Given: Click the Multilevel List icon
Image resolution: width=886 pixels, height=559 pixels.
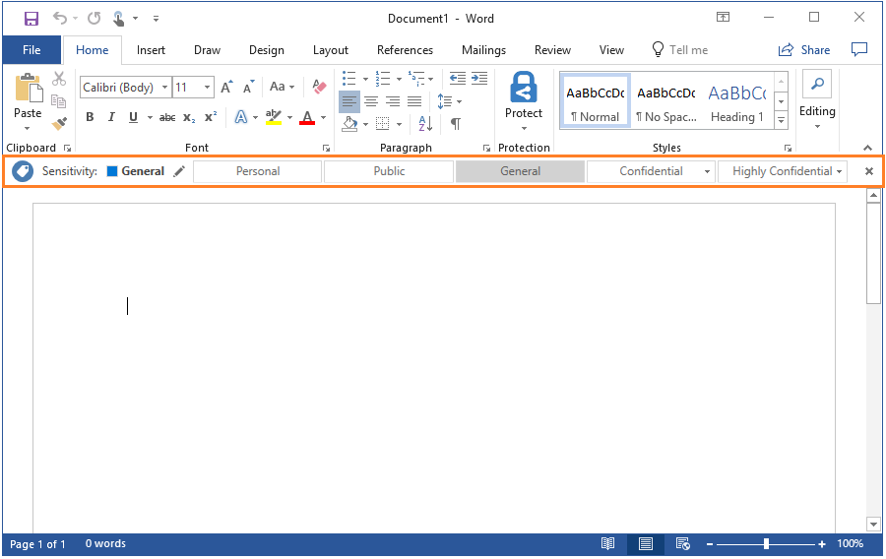Looking at the screenshot, I should click(416, 79).
